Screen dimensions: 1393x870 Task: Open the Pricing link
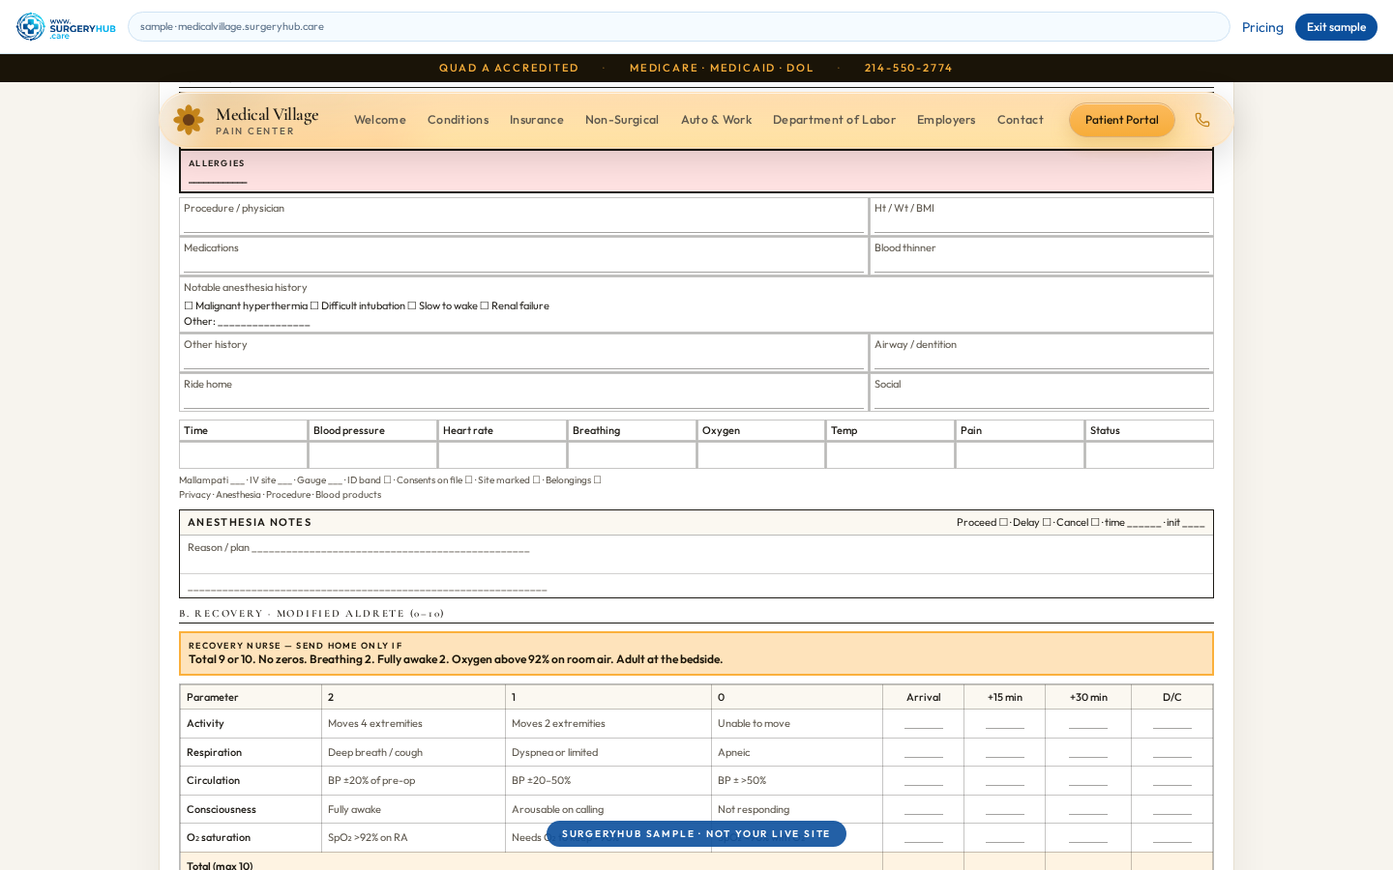coord(1262,27)
